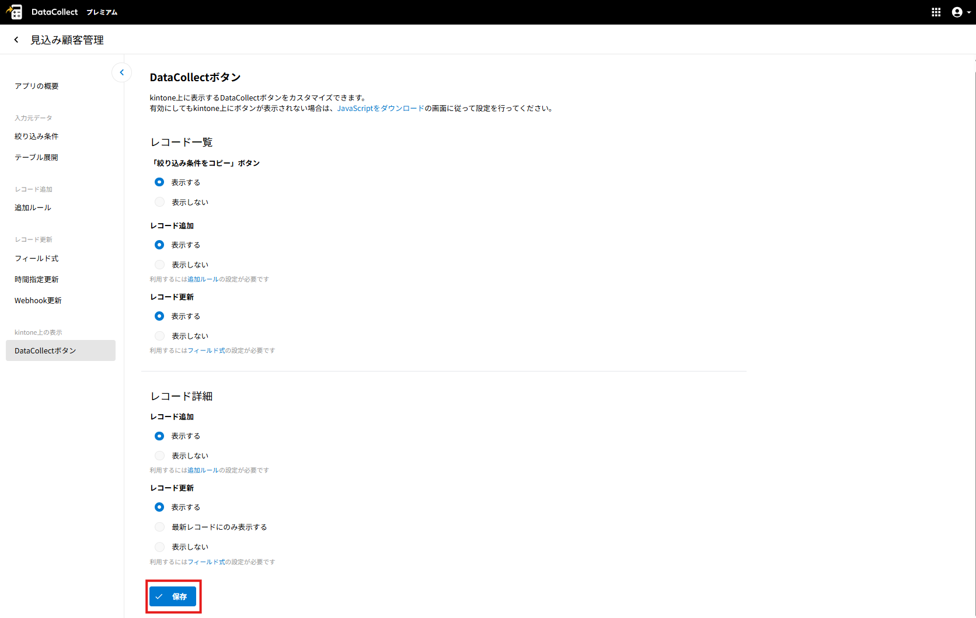This screenshot has width=976, height=618.
Task: Select DataCollectボタン in sidebar
Action: (x=61, y=350)
